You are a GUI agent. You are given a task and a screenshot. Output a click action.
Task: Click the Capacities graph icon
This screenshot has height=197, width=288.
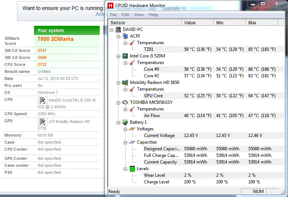pos(132,142)
